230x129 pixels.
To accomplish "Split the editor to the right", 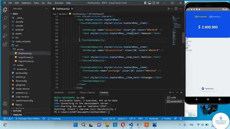I will (x=176, y=9).
